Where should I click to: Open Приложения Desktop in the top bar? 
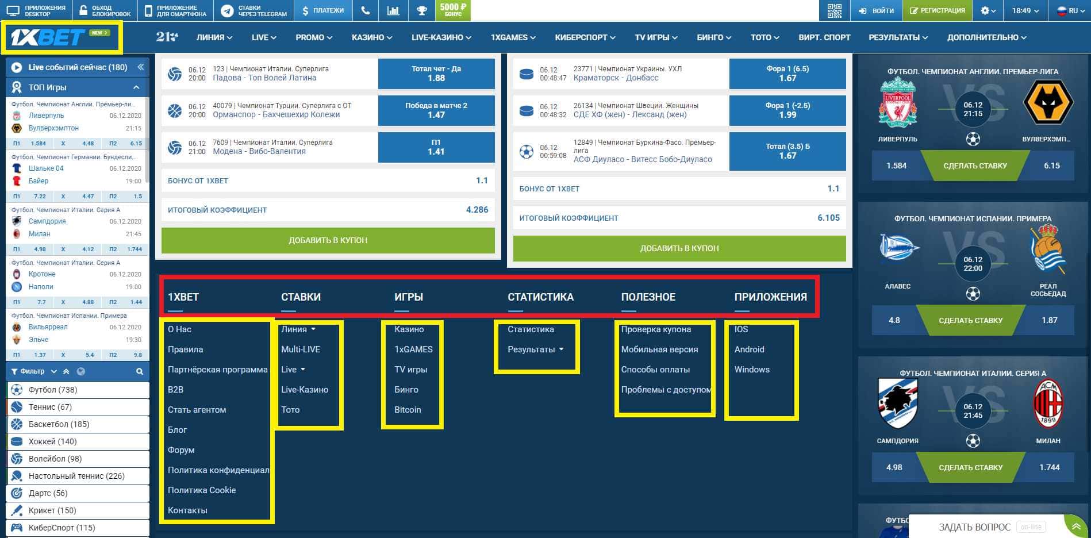click(37, 10)
